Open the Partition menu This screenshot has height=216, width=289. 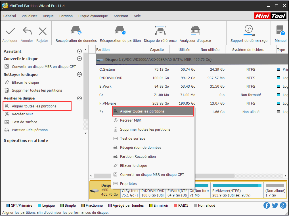(x=66, y=16)
